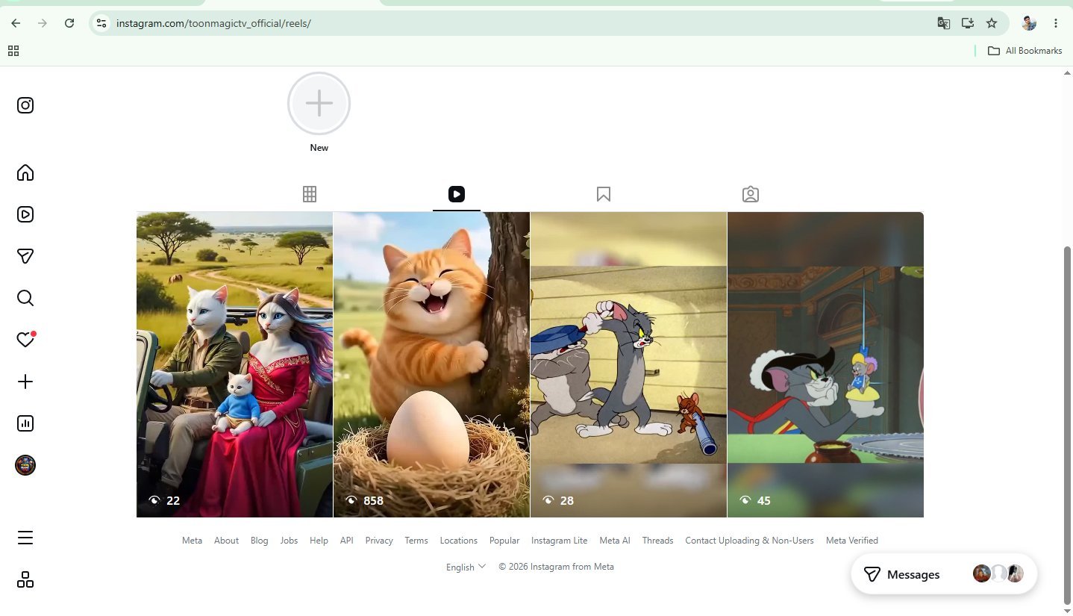Open Reels icon in sidebar

tap(25, 214)
